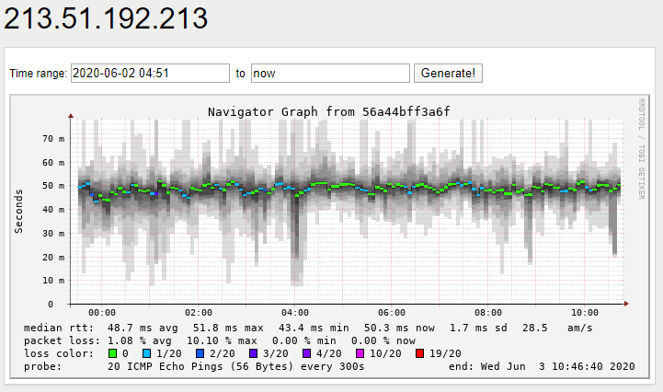
Task: Click the 02:00 time axis label
Action: (x=199, y=313)
